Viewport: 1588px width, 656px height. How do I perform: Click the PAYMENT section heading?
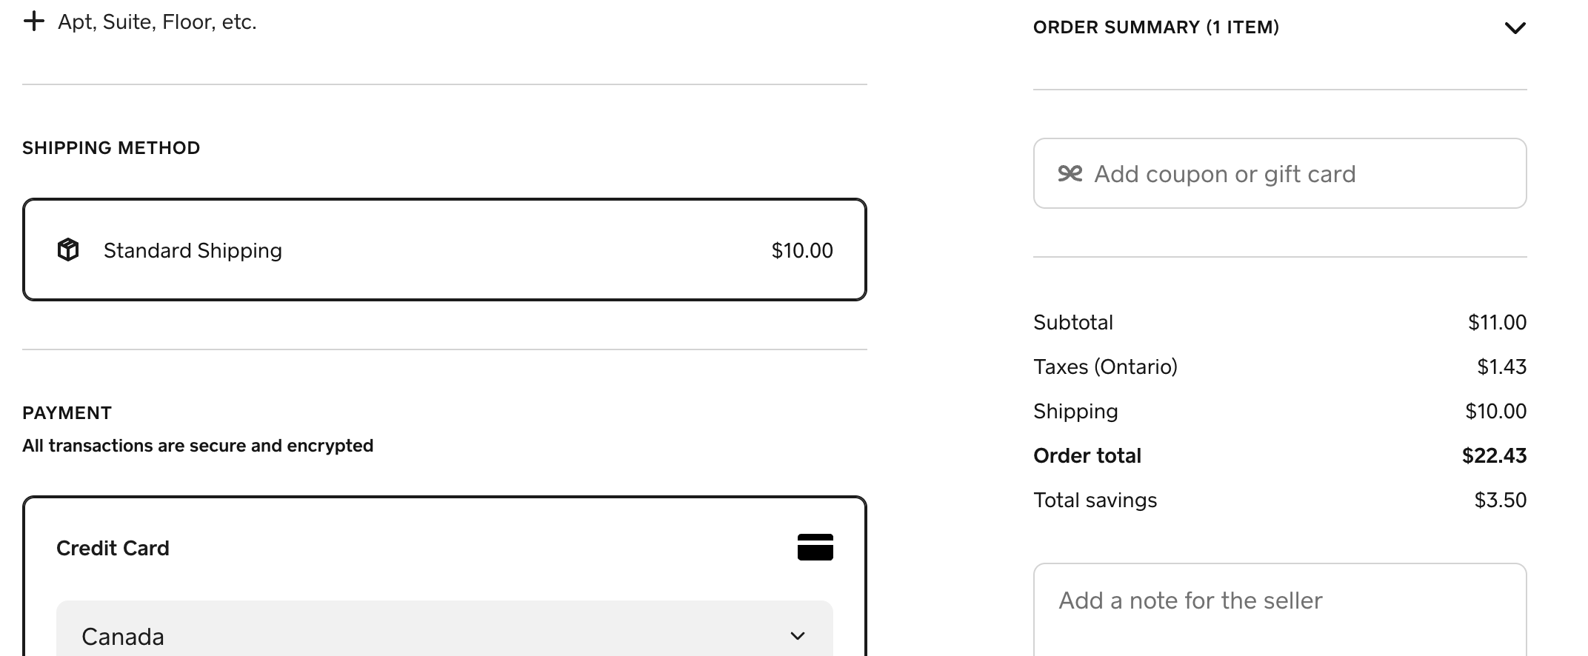click(67, 412)
